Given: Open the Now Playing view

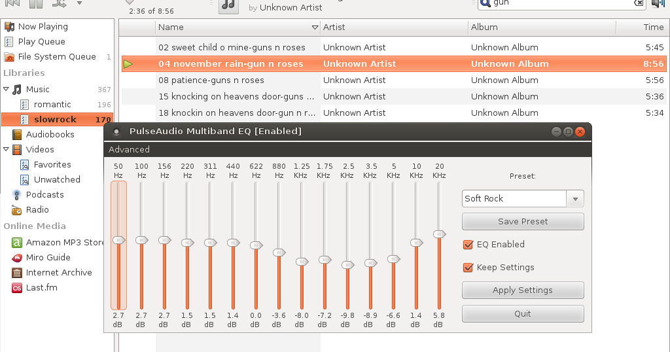Looking at the screenshot, I should 43,26.
